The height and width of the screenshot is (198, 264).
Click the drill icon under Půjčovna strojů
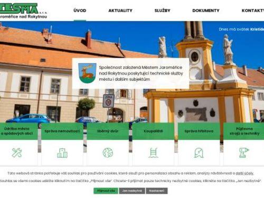click(x=244, y=153)
